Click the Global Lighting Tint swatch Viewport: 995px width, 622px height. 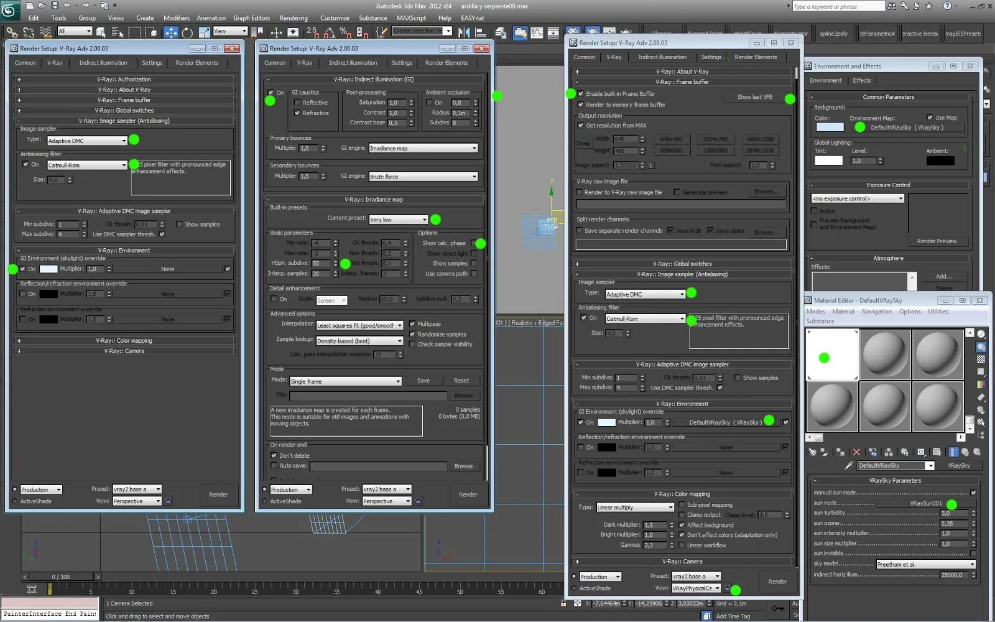[829, 160]
